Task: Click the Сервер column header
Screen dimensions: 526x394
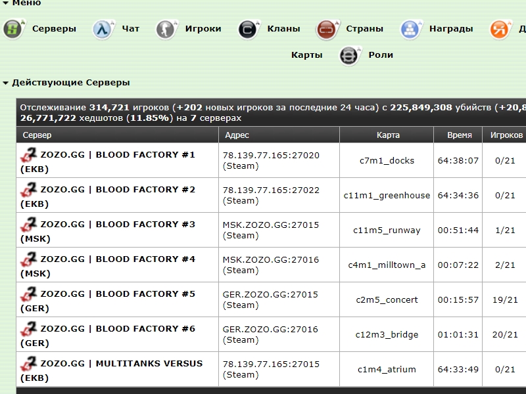Action: 37,135
